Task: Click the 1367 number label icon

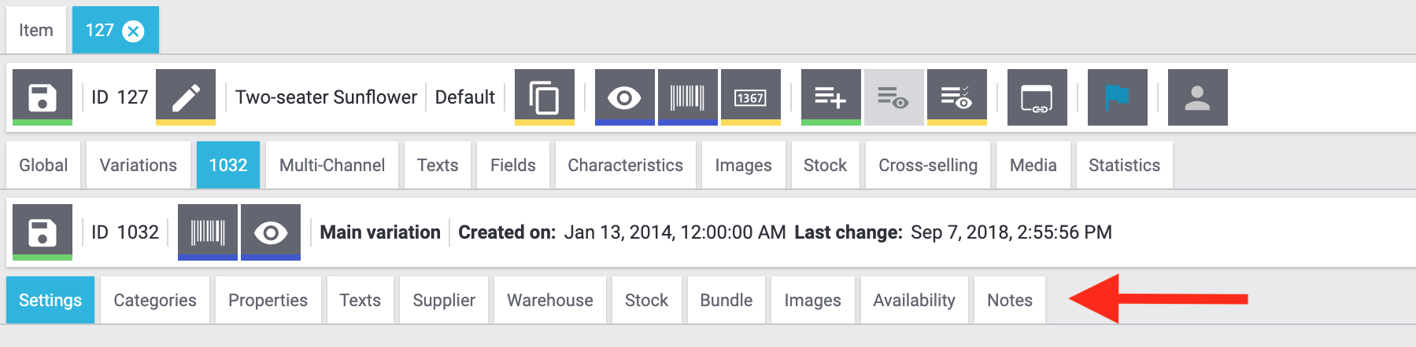Action: pyautogui.click(x=750, y=97)
